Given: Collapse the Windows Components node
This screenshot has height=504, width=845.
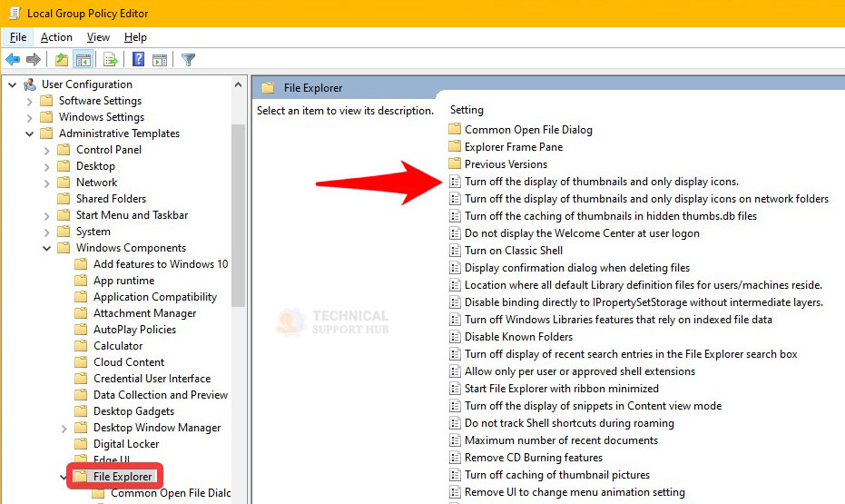Looking at the screenshot, I should pos(47,248).
